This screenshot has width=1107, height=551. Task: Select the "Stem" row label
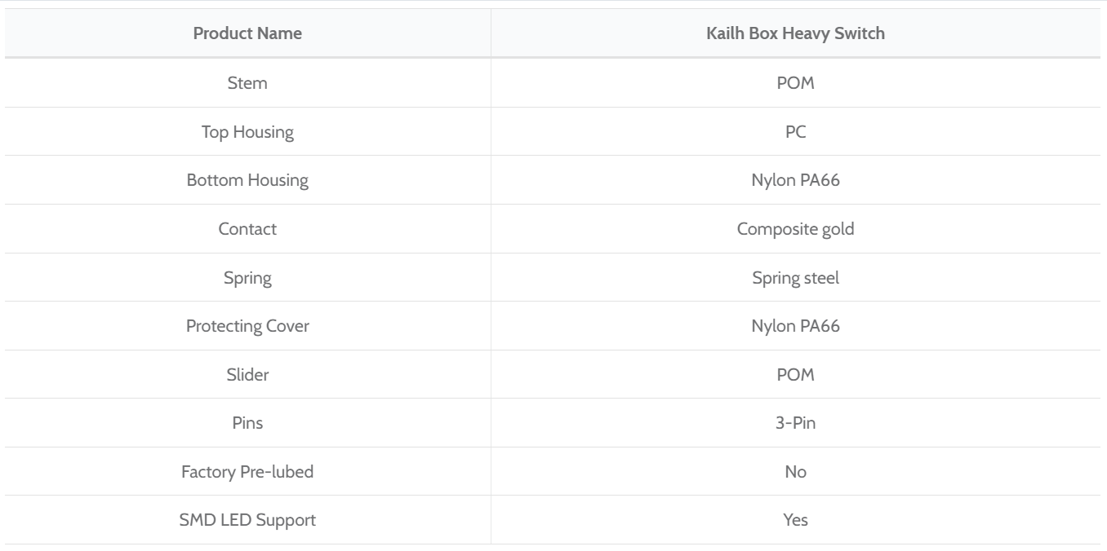click(247, 83)
